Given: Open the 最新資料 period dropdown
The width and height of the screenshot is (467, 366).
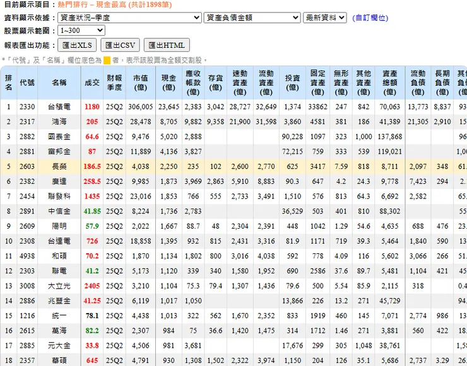Looking at the screenshot, I should point(324,18).
